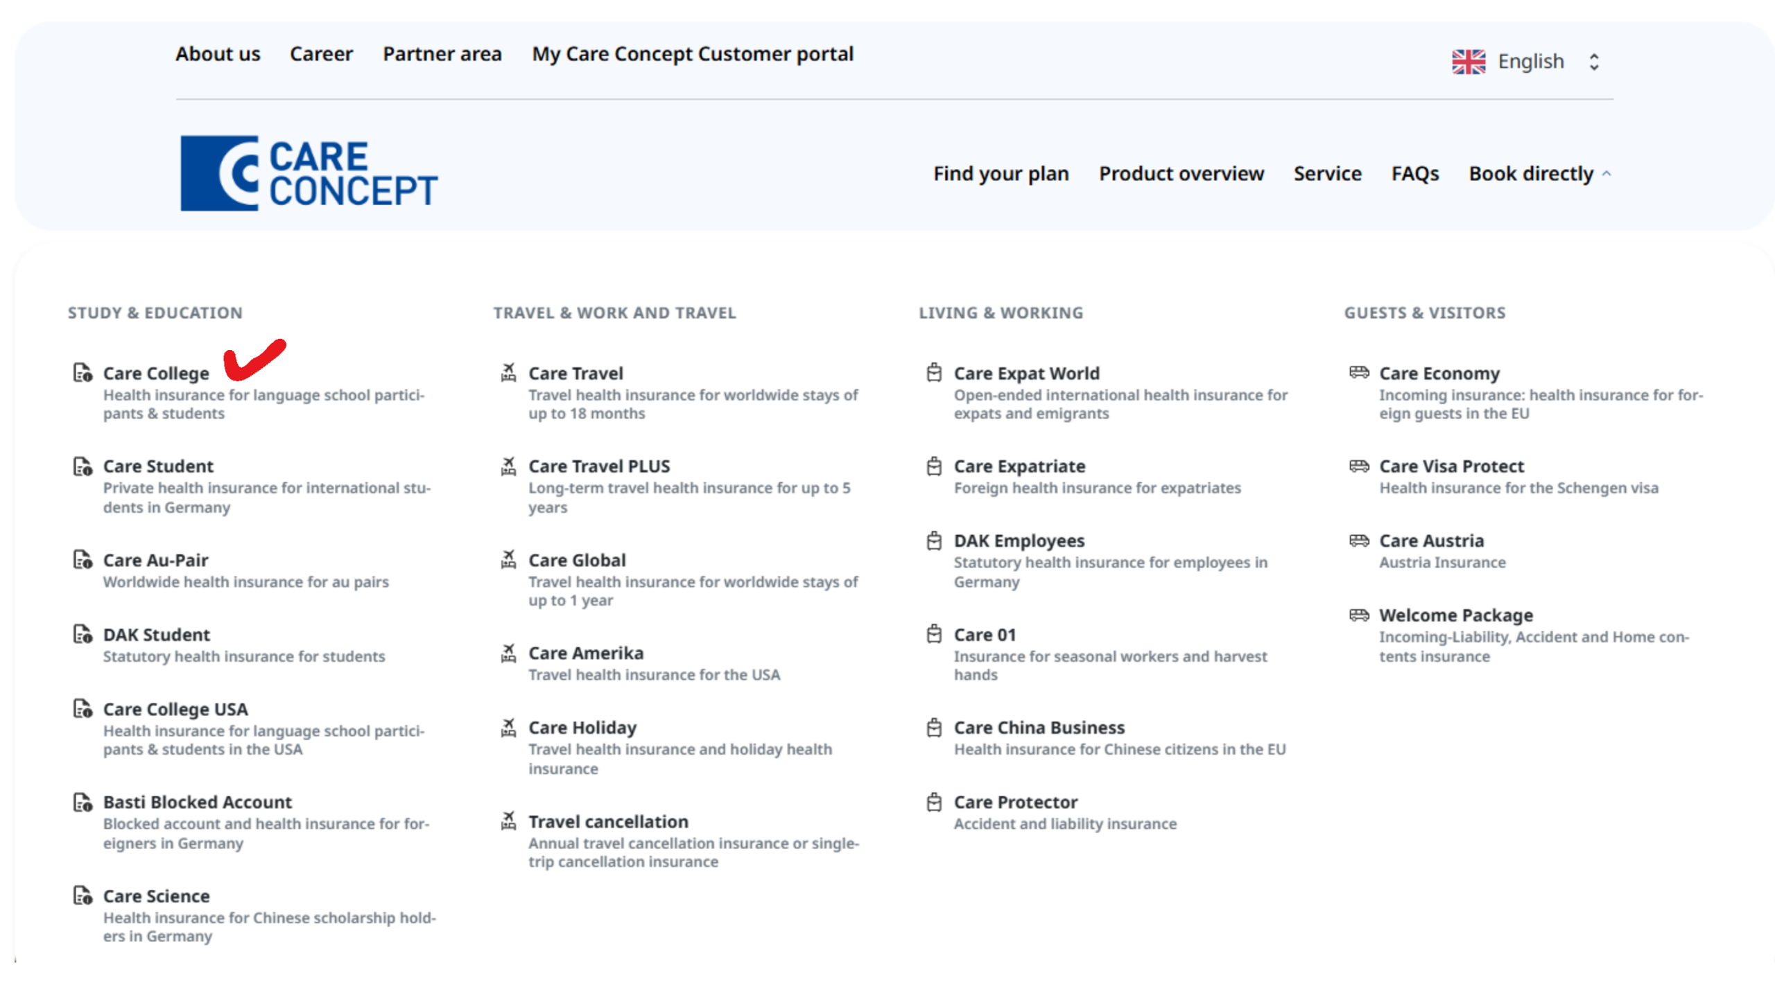Select the Care Expatriate link
Image resolution: width=1775 pixels, height=998 pixels.
point(1019,466)
